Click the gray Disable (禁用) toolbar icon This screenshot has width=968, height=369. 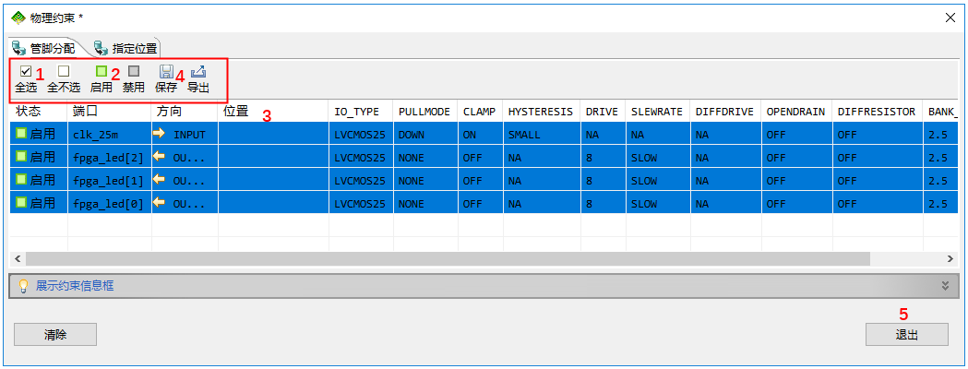[x=134, y=72]
